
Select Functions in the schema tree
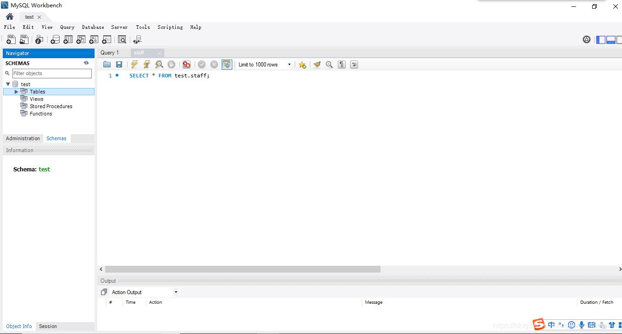(x=41, y=114)
